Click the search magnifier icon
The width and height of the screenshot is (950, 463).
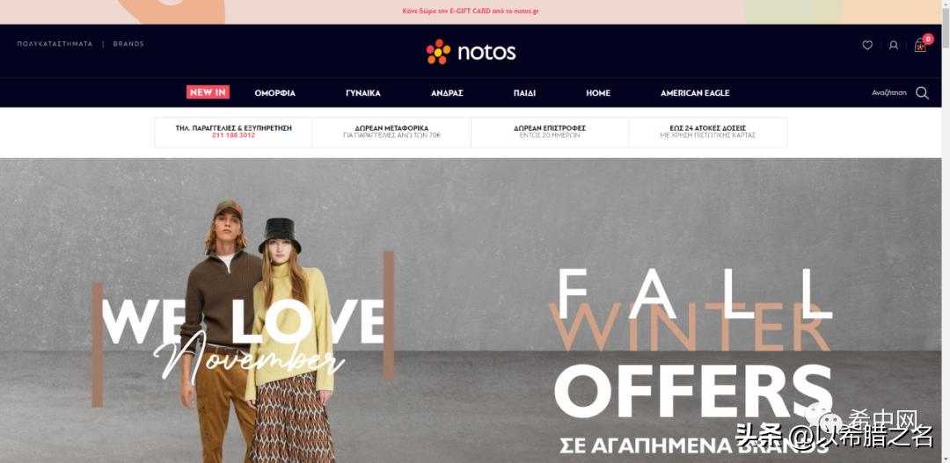point(922,92)
